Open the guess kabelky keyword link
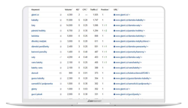The height and width of the screenshot is (108, 188). [x=38, y=78]
